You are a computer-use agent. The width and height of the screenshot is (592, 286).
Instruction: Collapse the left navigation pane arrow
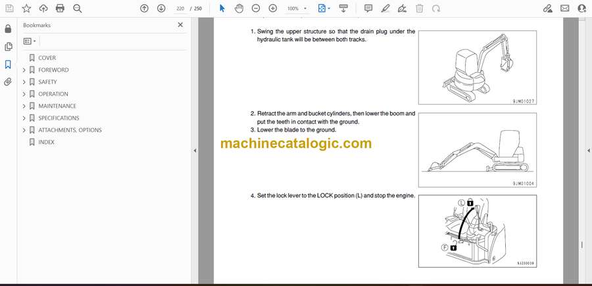pos(195,151)
